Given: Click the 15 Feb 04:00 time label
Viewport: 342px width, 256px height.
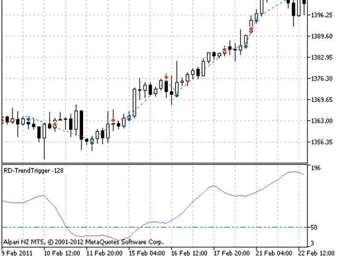Looking at the screenshot, I should tap(147, 253).
